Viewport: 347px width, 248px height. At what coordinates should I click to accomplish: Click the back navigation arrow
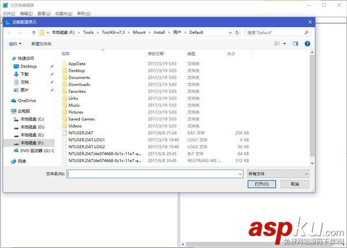[9, 33]
